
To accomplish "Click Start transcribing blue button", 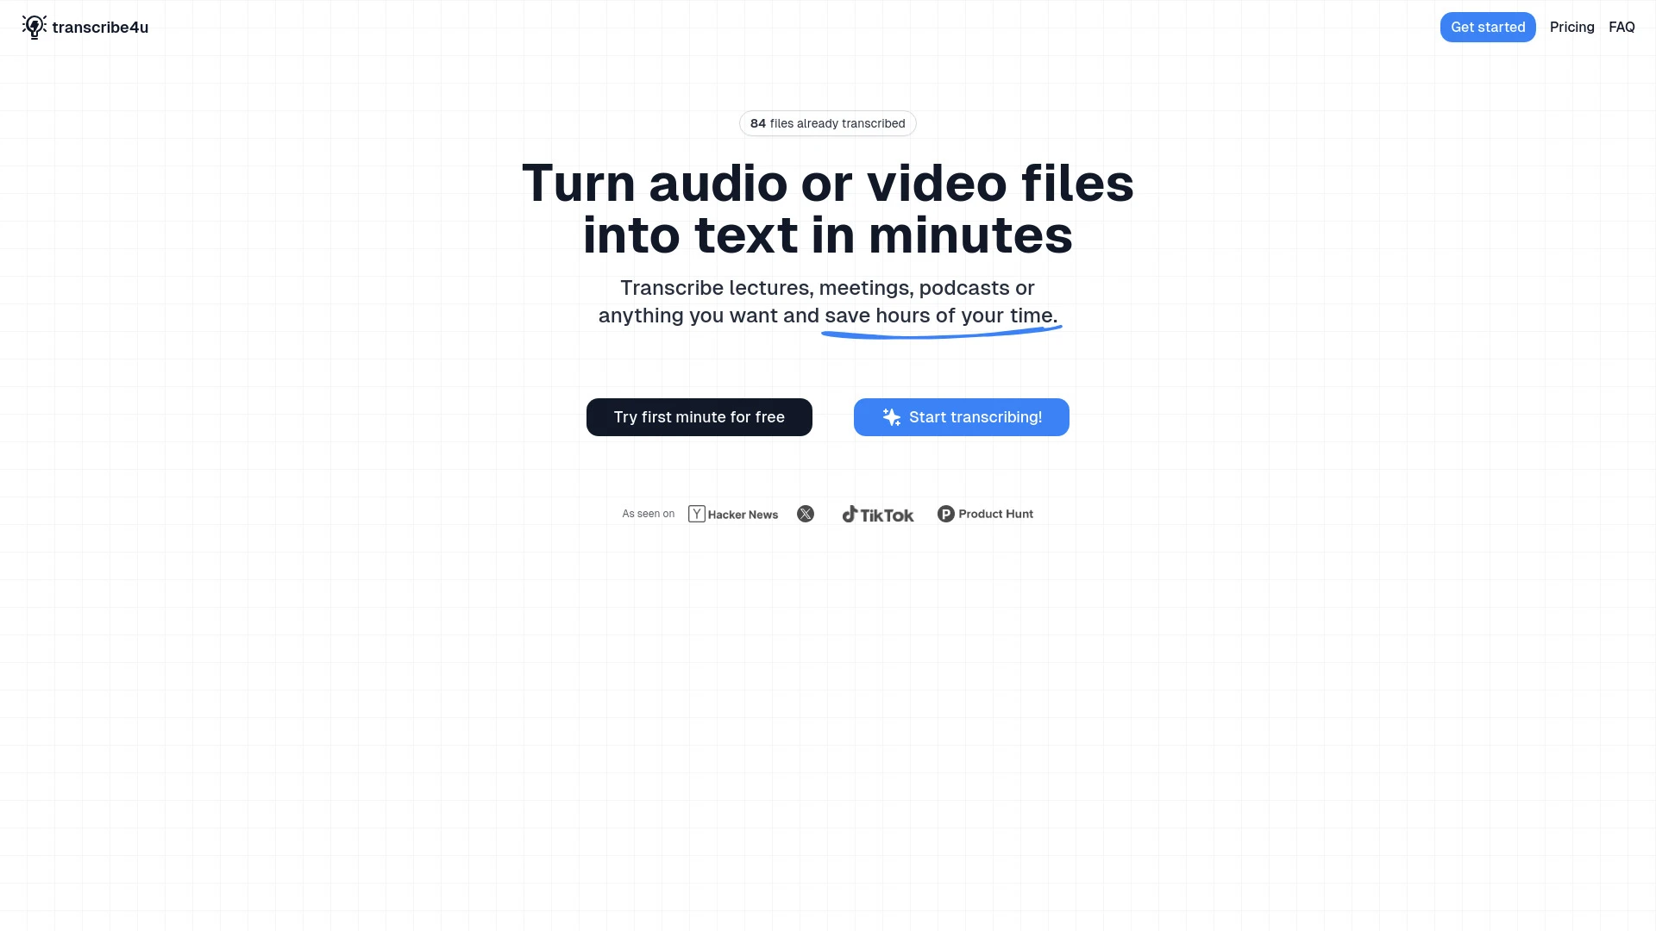I will point(961,416).
